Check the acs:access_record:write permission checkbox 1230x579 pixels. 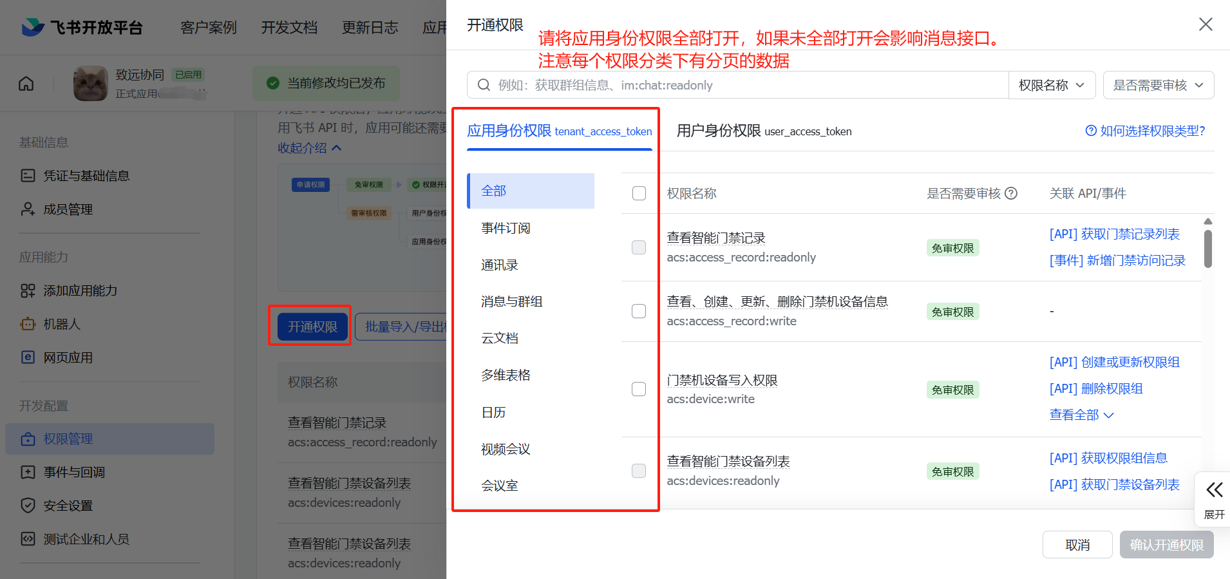pyautogui.click(x=639, y=311)
